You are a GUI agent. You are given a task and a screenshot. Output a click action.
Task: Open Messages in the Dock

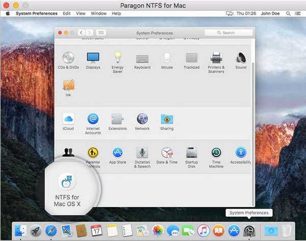(173, 230)
